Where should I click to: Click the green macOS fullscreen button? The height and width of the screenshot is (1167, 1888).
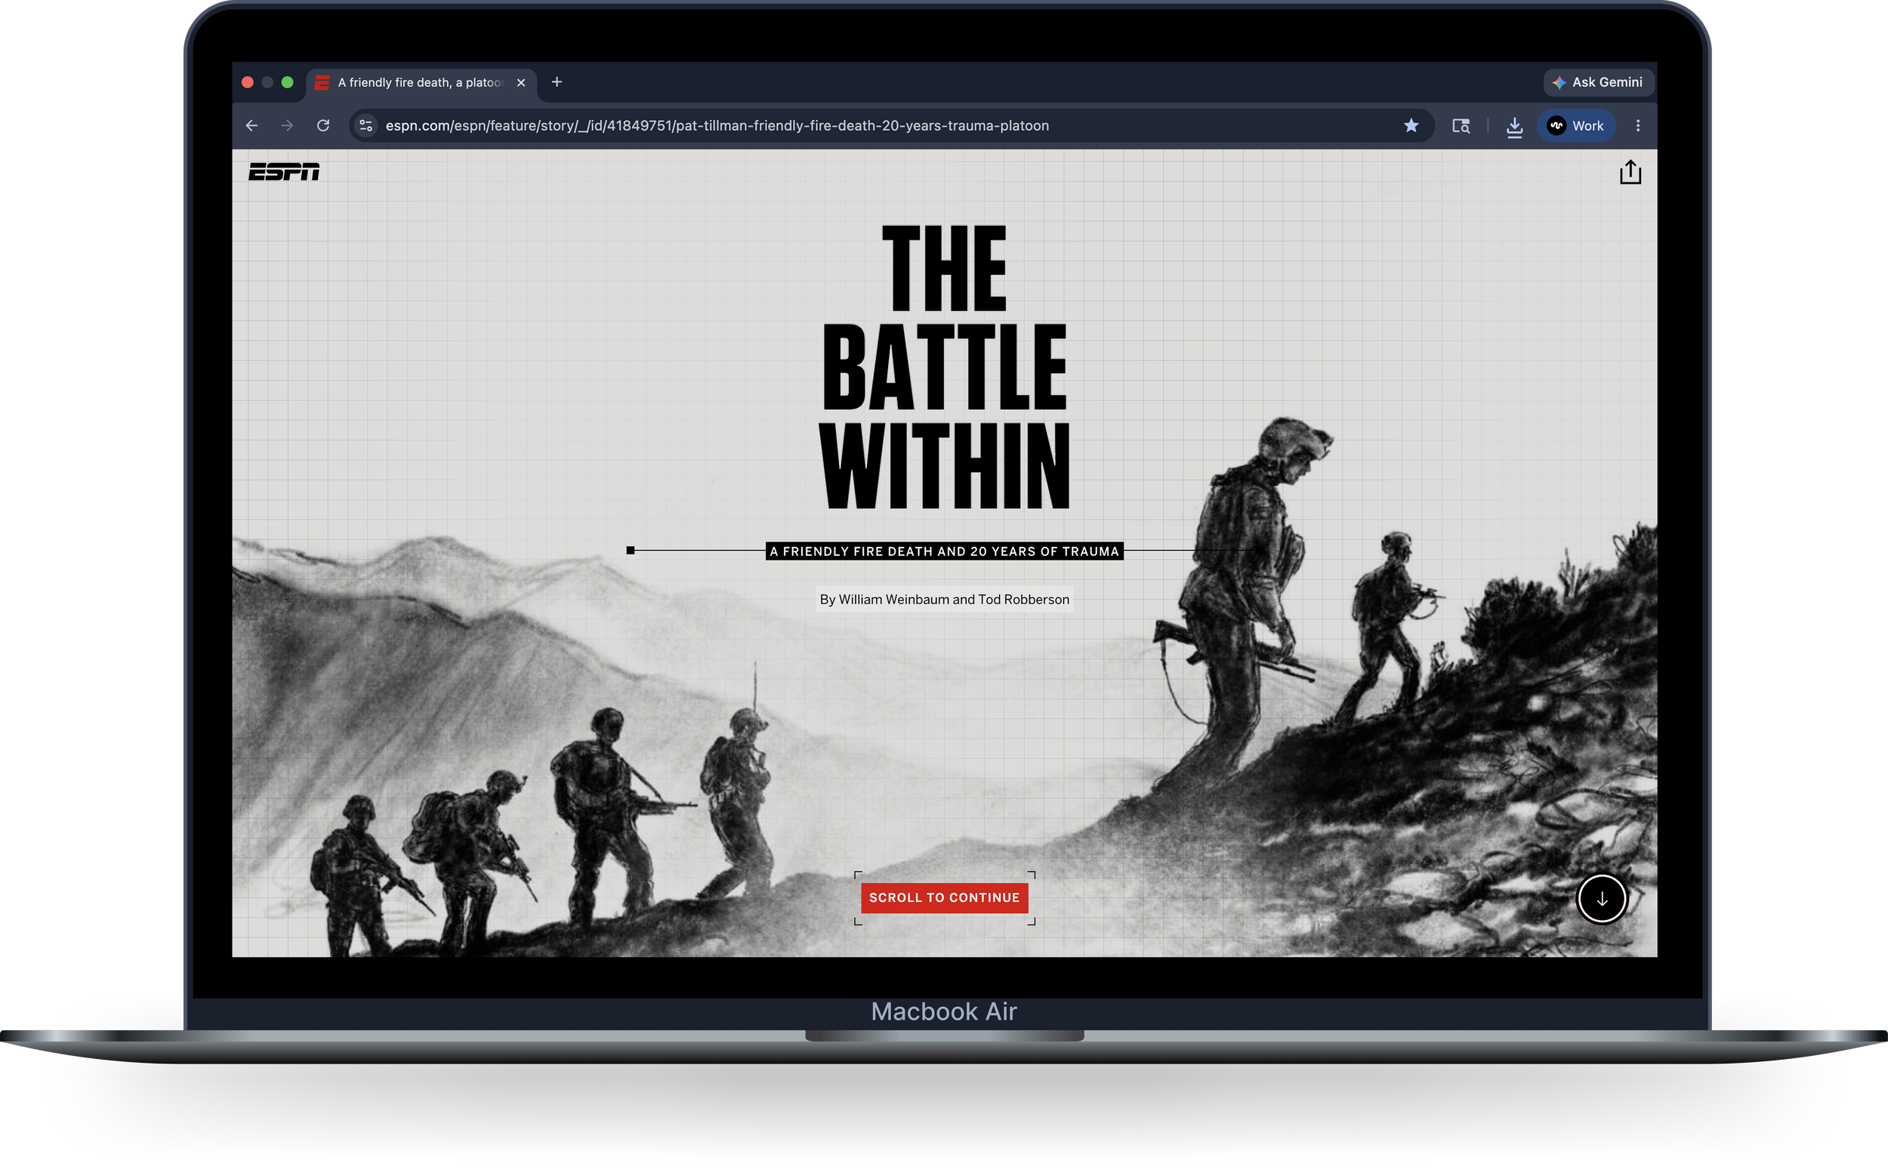(x=288, y=82)
